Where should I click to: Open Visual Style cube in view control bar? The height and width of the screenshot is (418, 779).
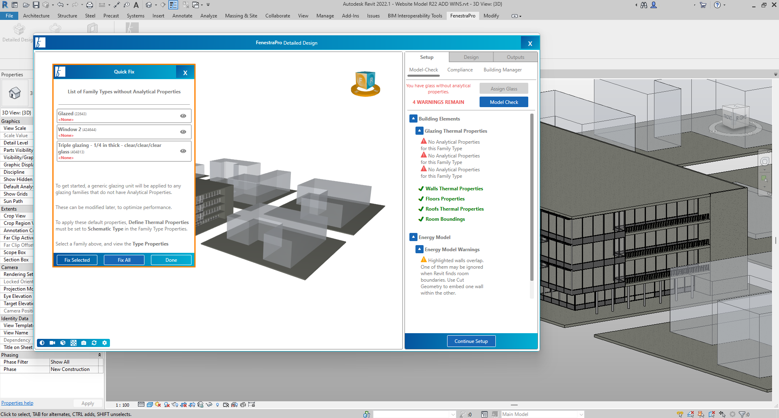pos(150,405)
